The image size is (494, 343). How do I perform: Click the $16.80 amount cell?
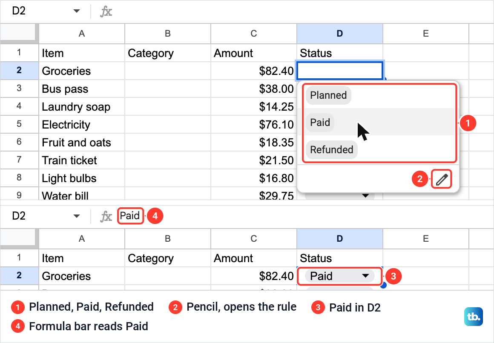pyautogui.click(x=254, y=178)
